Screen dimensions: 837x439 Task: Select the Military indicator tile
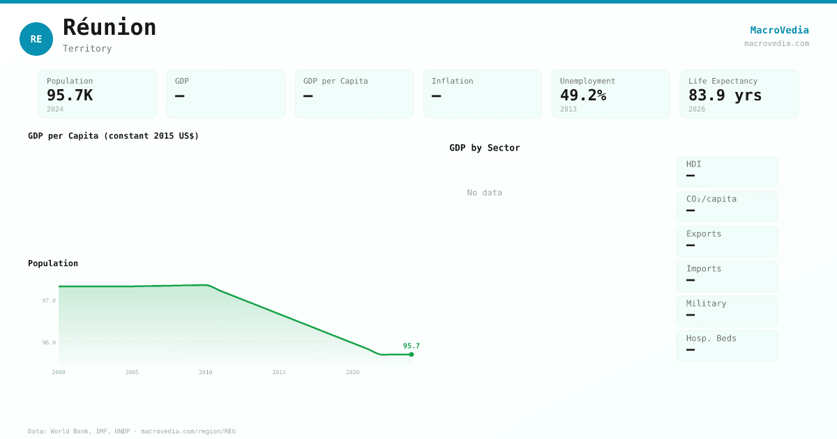click(x=727, y=311)
